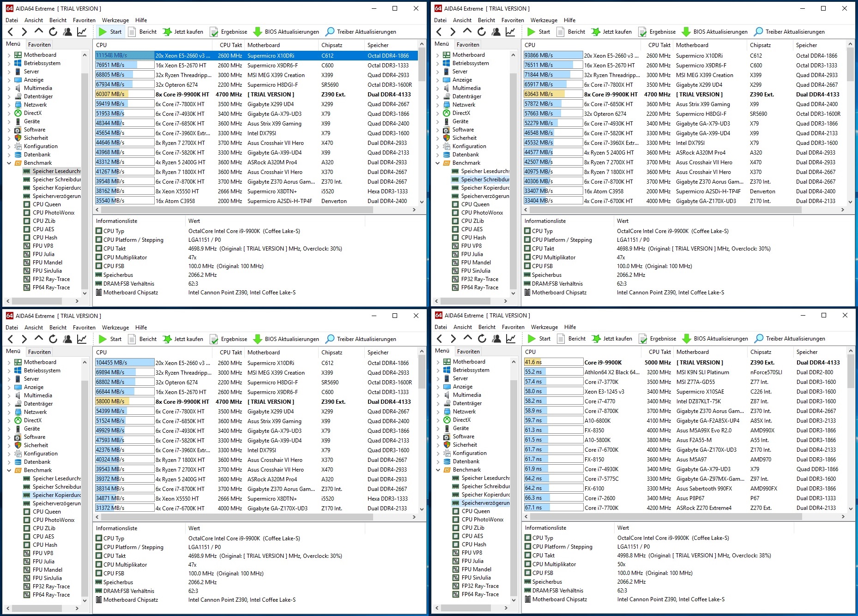Open Ansicht menu in the top-right window
858x616 pixels.
462,20
